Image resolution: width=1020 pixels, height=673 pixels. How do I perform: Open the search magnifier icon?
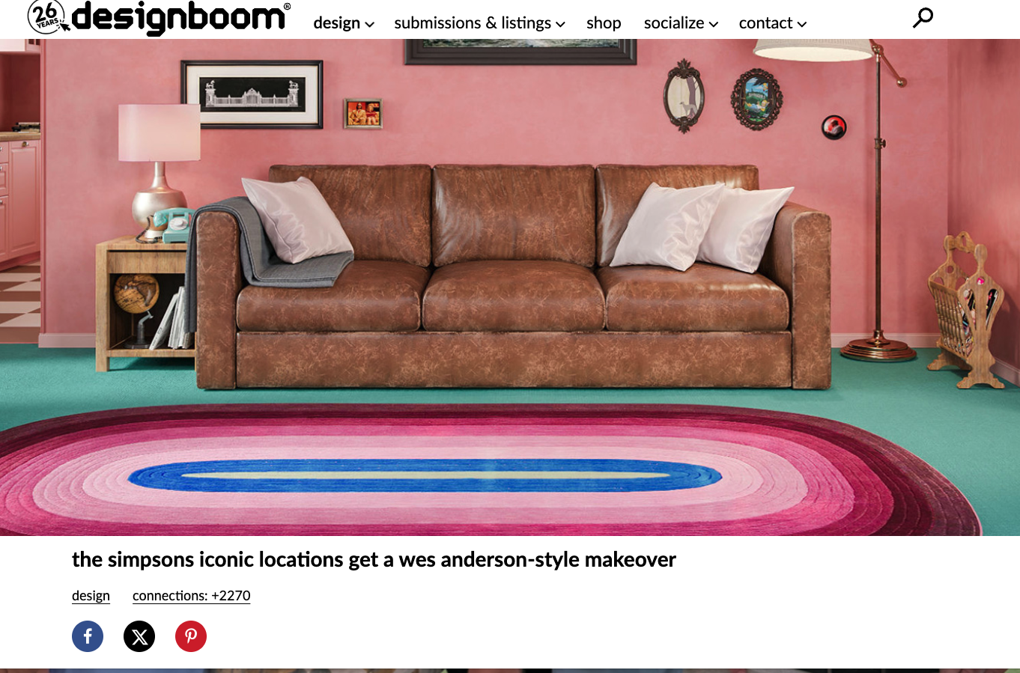[923, 17]
